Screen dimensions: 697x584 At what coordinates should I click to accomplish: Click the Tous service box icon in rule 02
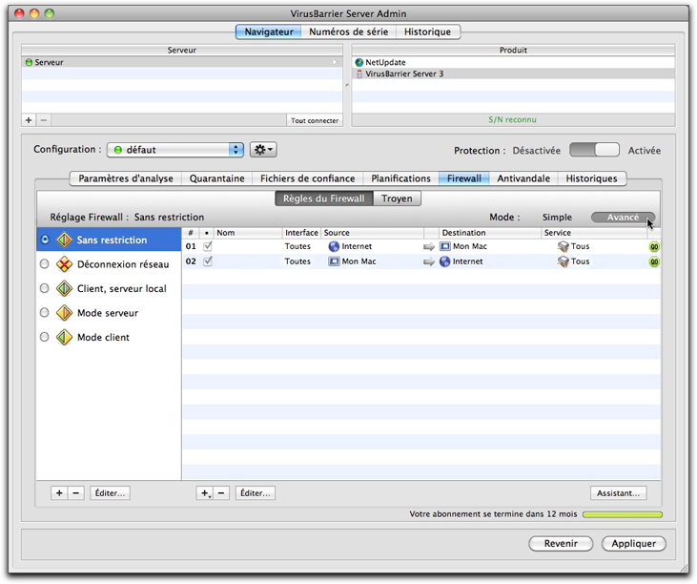click(x=564, y=261)
